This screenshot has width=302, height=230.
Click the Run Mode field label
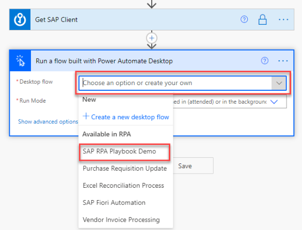[33, 101]
